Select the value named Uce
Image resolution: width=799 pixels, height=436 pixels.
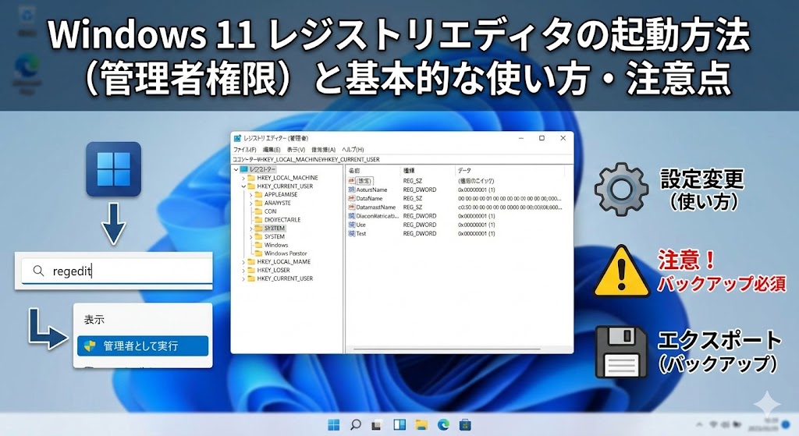click(360, 225)
